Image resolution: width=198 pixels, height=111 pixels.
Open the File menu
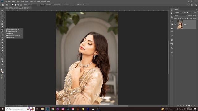click(x=6, y=1)
